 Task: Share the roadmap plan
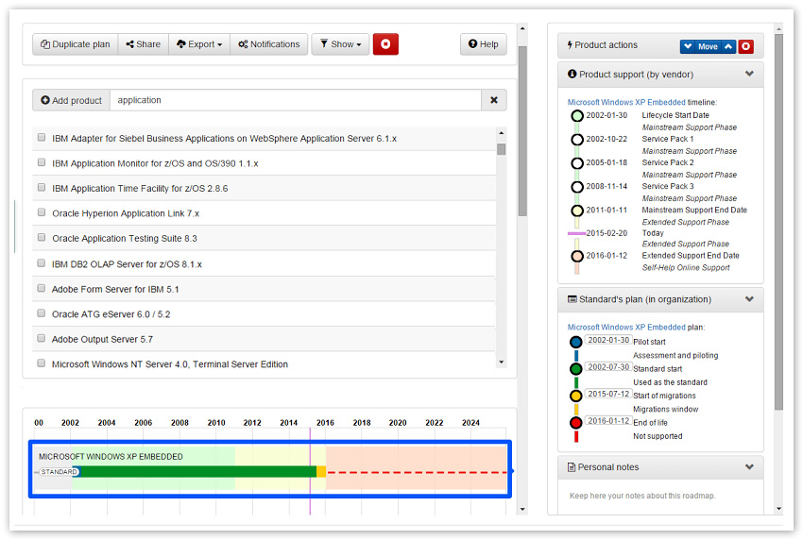tap(144, 44)
